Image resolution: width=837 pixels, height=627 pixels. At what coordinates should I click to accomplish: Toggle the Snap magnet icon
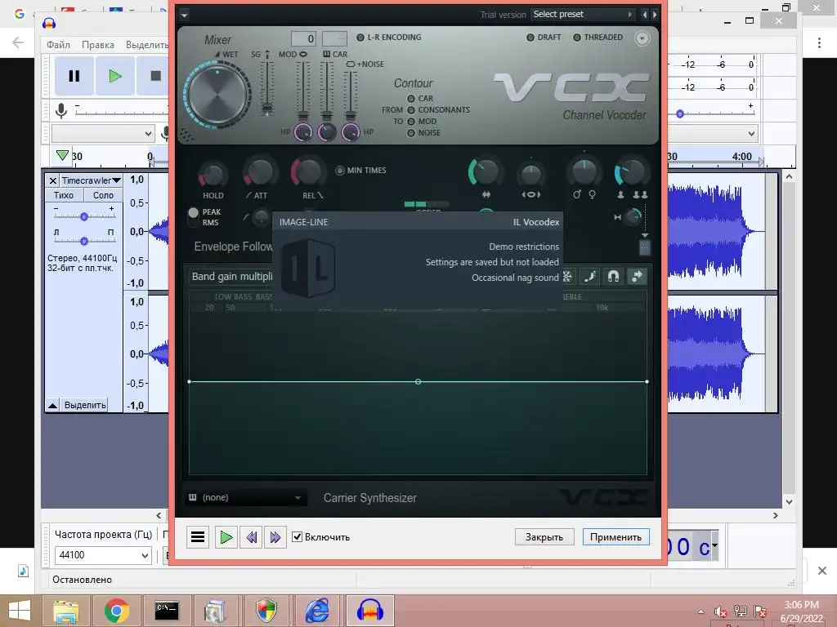pyautogui.click(x=613, y=276)
